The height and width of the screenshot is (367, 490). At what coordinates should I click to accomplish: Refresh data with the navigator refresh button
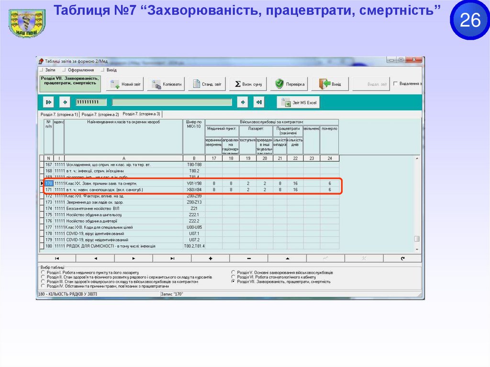tap(402, 258)
